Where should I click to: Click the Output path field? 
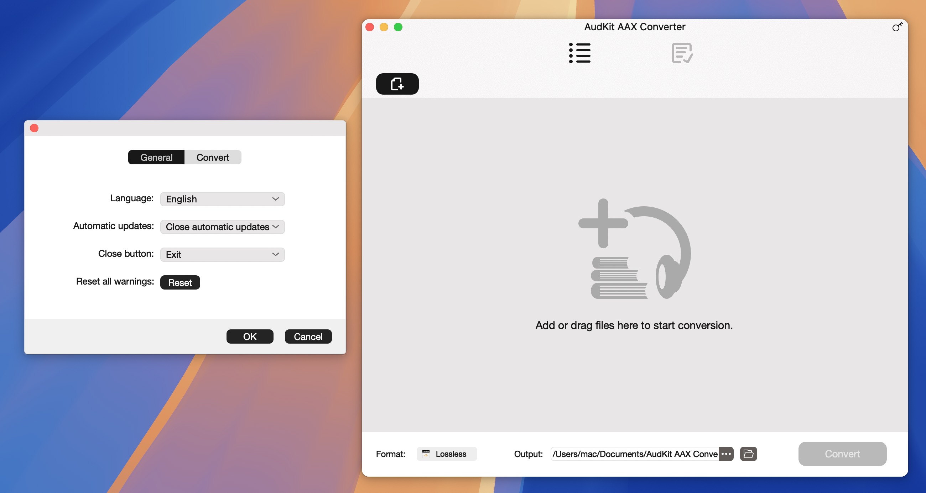634,454
